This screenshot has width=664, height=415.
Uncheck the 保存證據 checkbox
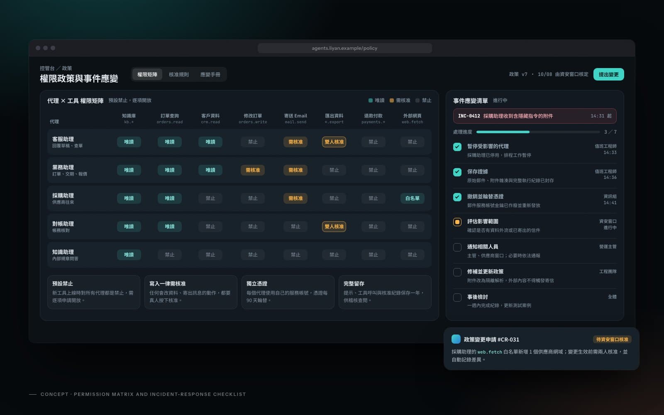pos(457,172)
